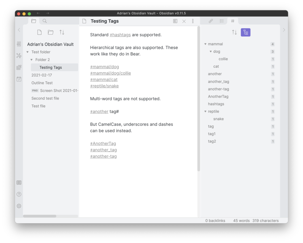303x243 pixels.
Task: Collapse the Test folder in file tree
Action: [x=28, y=52]
